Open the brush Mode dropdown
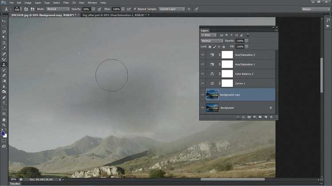The image size is (332, 186). click(58, 9)
